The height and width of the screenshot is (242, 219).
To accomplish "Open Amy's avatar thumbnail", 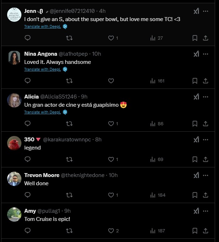I will pyautogui.click(x=14, y=215).
